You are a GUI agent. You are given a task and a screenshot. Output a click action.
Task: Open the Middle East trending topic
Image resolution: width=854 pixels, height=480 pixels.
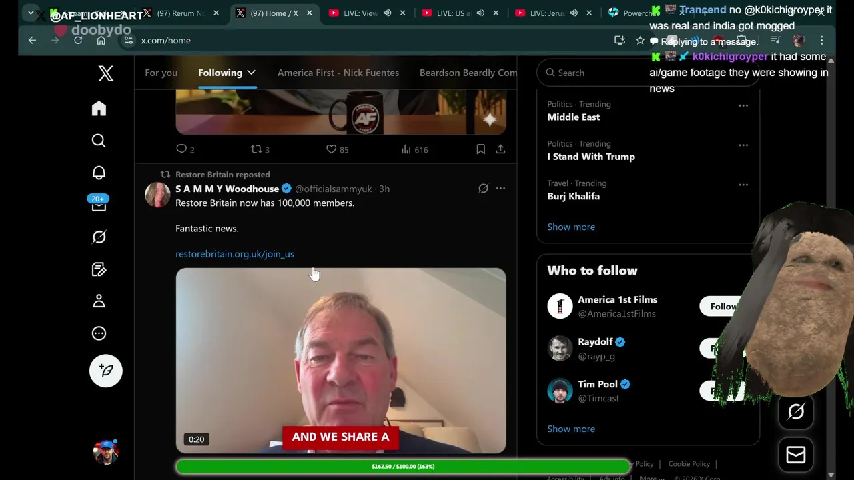pos(574,117)
